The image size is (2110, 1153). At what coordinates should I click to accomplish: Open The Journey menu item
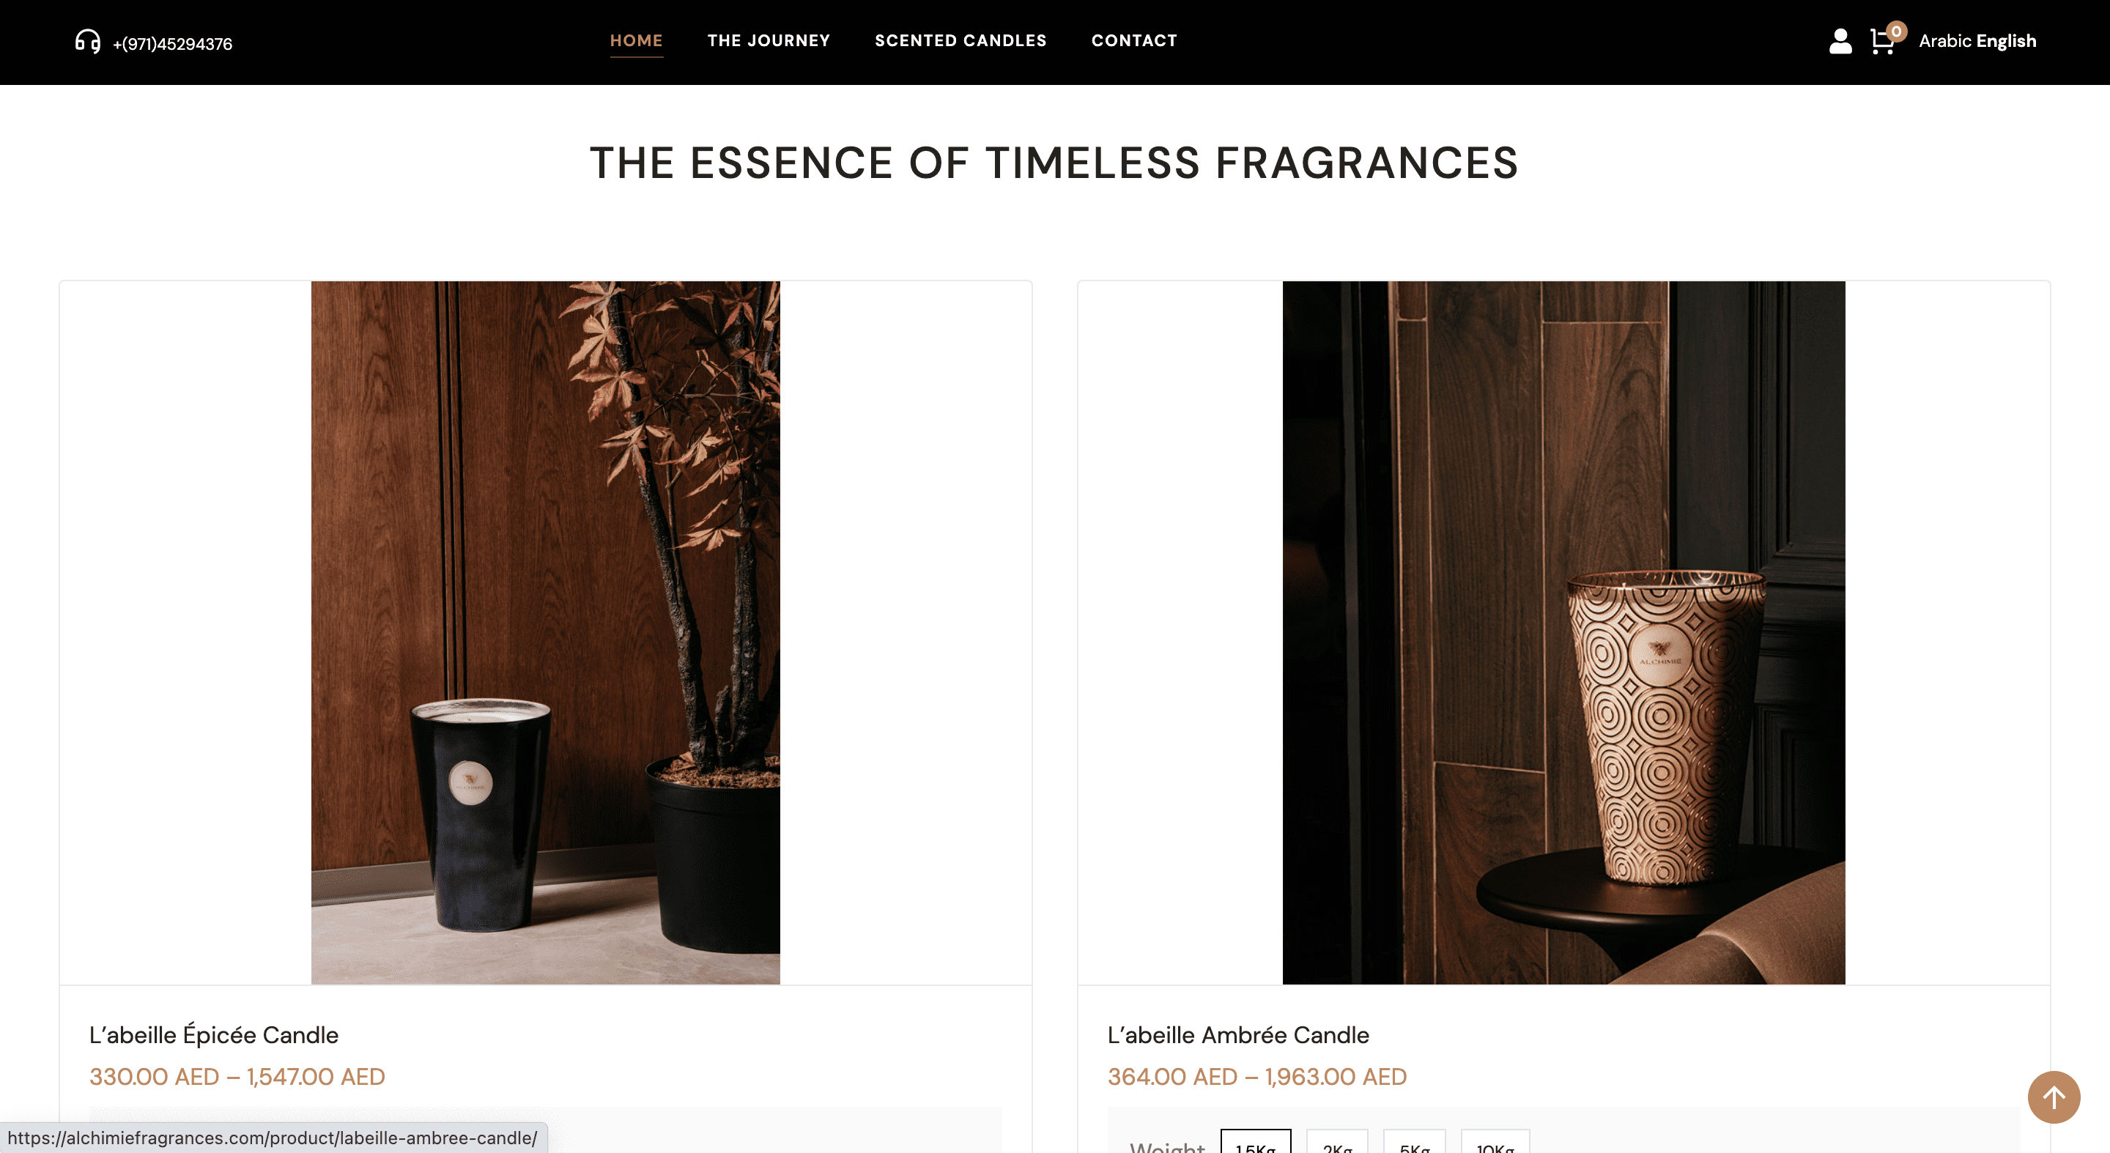point(769,41)
